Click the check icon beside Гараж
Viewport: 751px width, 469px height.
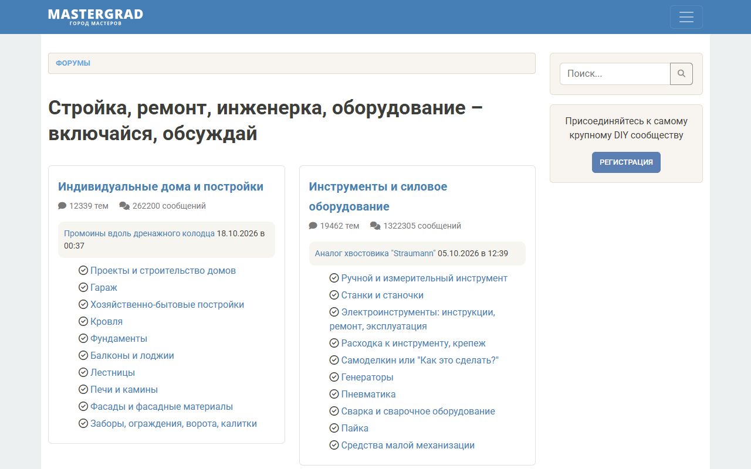click(x=83, y=287)
